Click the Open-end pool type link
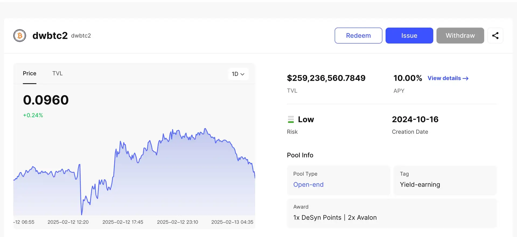Screen dimensions: 517x237 click(x=308, y=185)
